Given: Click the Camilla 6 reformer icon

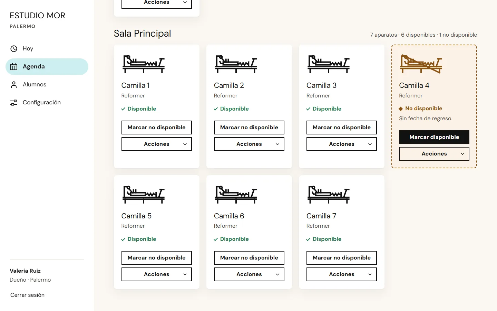Looking at the screenshot, I should (236, 195).
